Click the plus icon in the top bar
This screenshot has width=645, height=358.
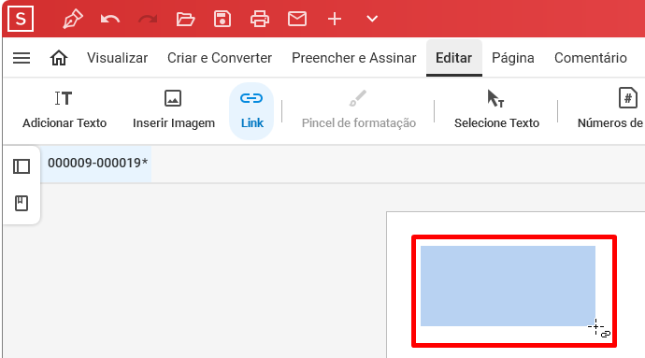coord(335,19)
